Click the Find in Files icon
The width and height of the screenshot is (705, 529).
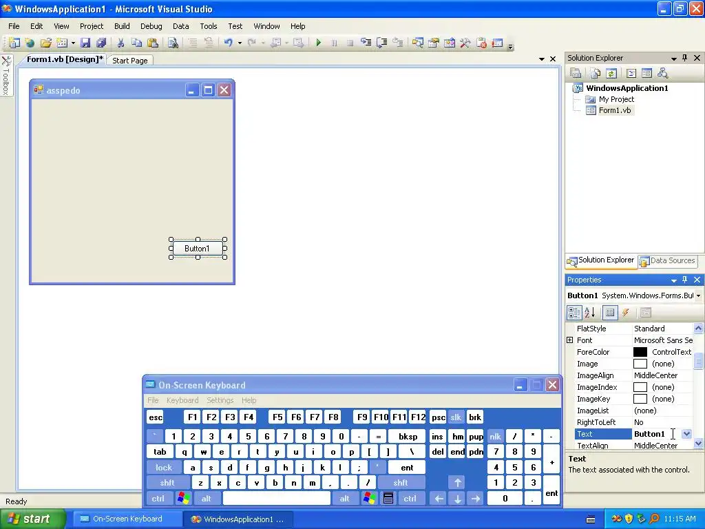pyautogui.click(x=173, y=43)
